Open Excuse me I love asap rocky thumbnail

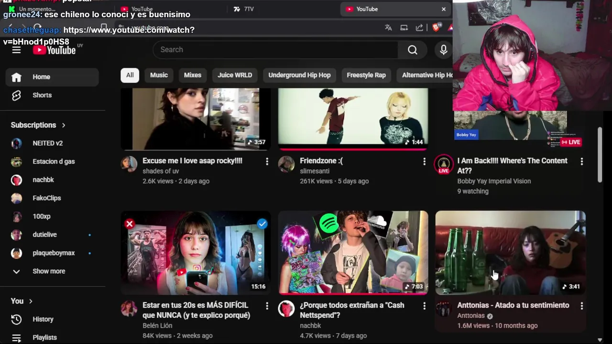pyautogui.click(x=196, y=119)
